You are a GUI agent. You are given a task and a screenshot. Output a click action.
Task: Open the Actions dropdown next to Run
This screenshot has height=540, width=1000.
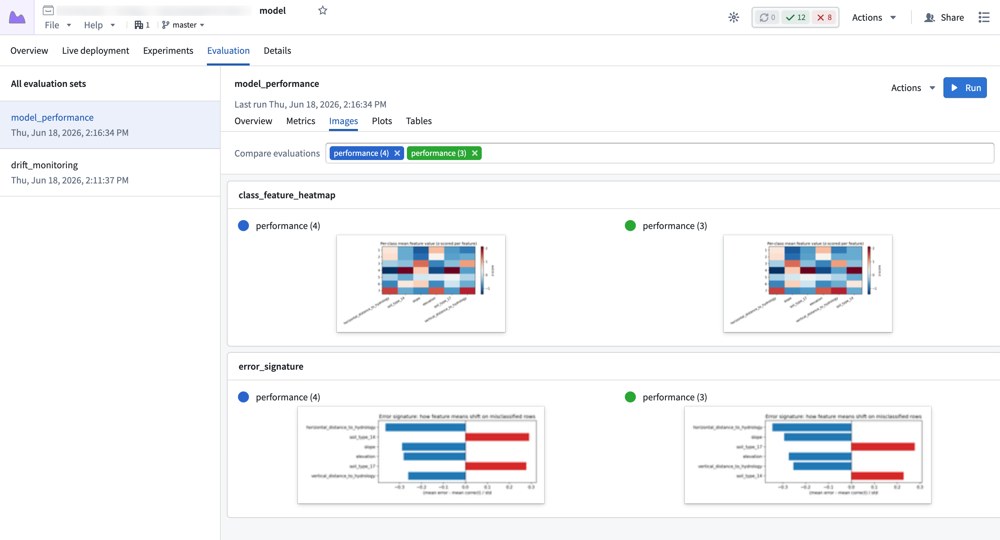coord(913,88)
